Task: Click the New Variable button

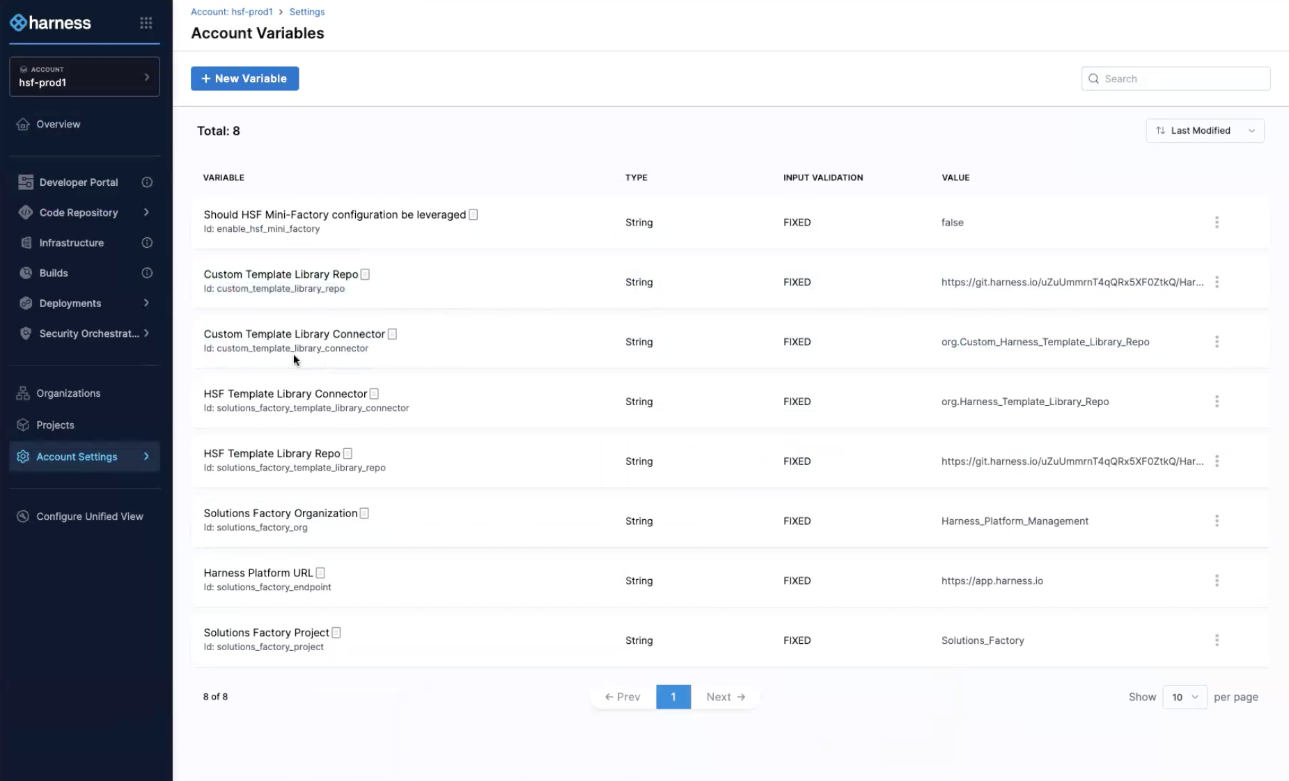Action: [244, 79]
